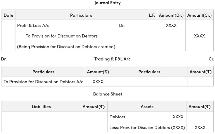Click the Journal Entry heading

coord(107,3)
